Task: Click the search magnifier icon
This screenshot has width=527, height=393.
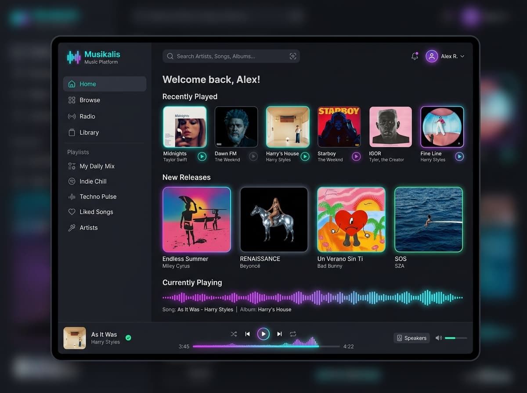Action: 170,56
